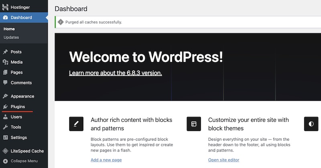Go to Posts menu label
The image size is (321, 168).
click(x=16, y=52)
